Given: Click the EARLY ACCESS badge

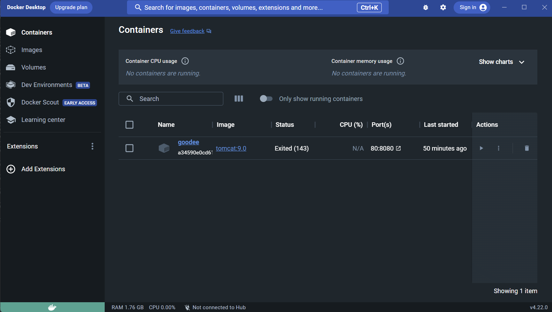Looking at the screenshot, I should (x=80, y=103).
